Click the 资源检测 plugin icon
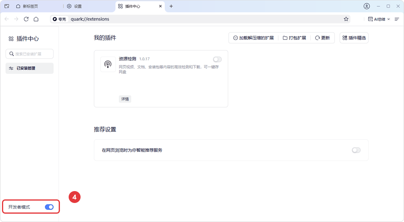The width and height of the screenshot is (404, 222). [108, 64]
